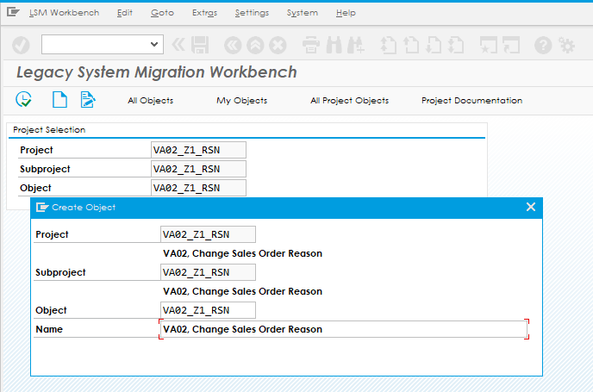
Task: Click the Project Documentation button
Action: (x=471, y=101)
